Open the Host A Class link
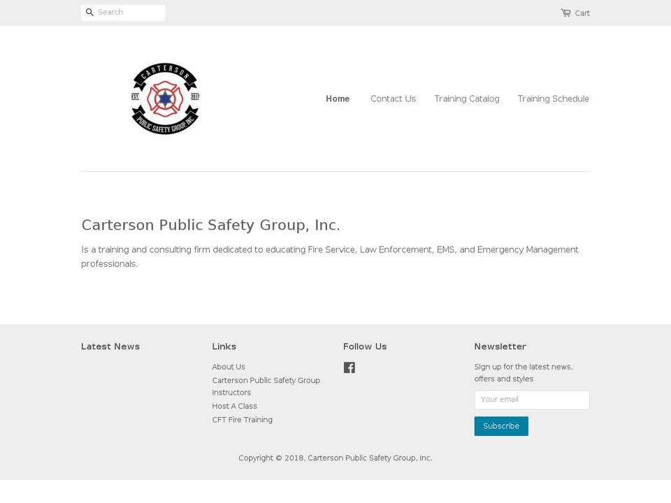Viewport: 671px width, 503px height. (235, 406)
